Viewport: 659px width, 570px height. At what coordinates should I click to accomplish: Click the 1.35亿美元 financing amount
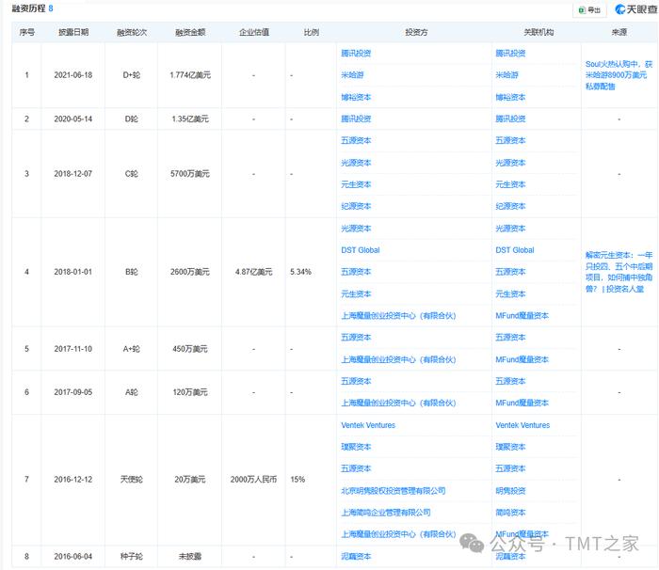[190, 119]
